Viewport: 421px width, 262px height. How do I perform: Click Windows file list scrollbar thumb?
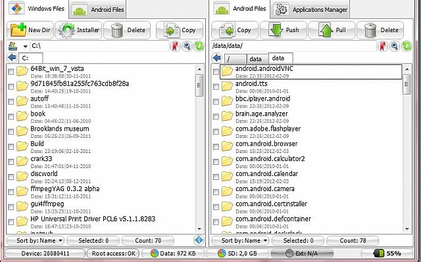(x=199, y=85)
